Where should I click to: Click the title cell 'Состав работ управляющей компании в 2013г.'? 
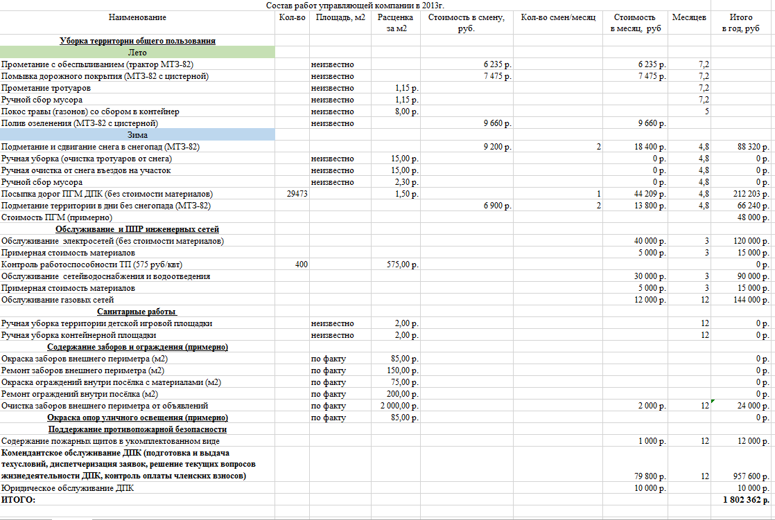(355, 6)
